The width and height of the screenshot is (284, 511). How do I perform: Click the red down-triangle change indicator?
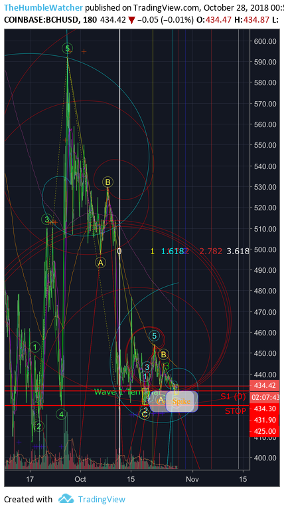point(131,20)
